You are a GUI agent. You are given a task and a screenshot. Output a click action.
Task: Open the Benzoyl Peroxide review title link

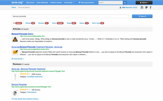click(19, 85)
